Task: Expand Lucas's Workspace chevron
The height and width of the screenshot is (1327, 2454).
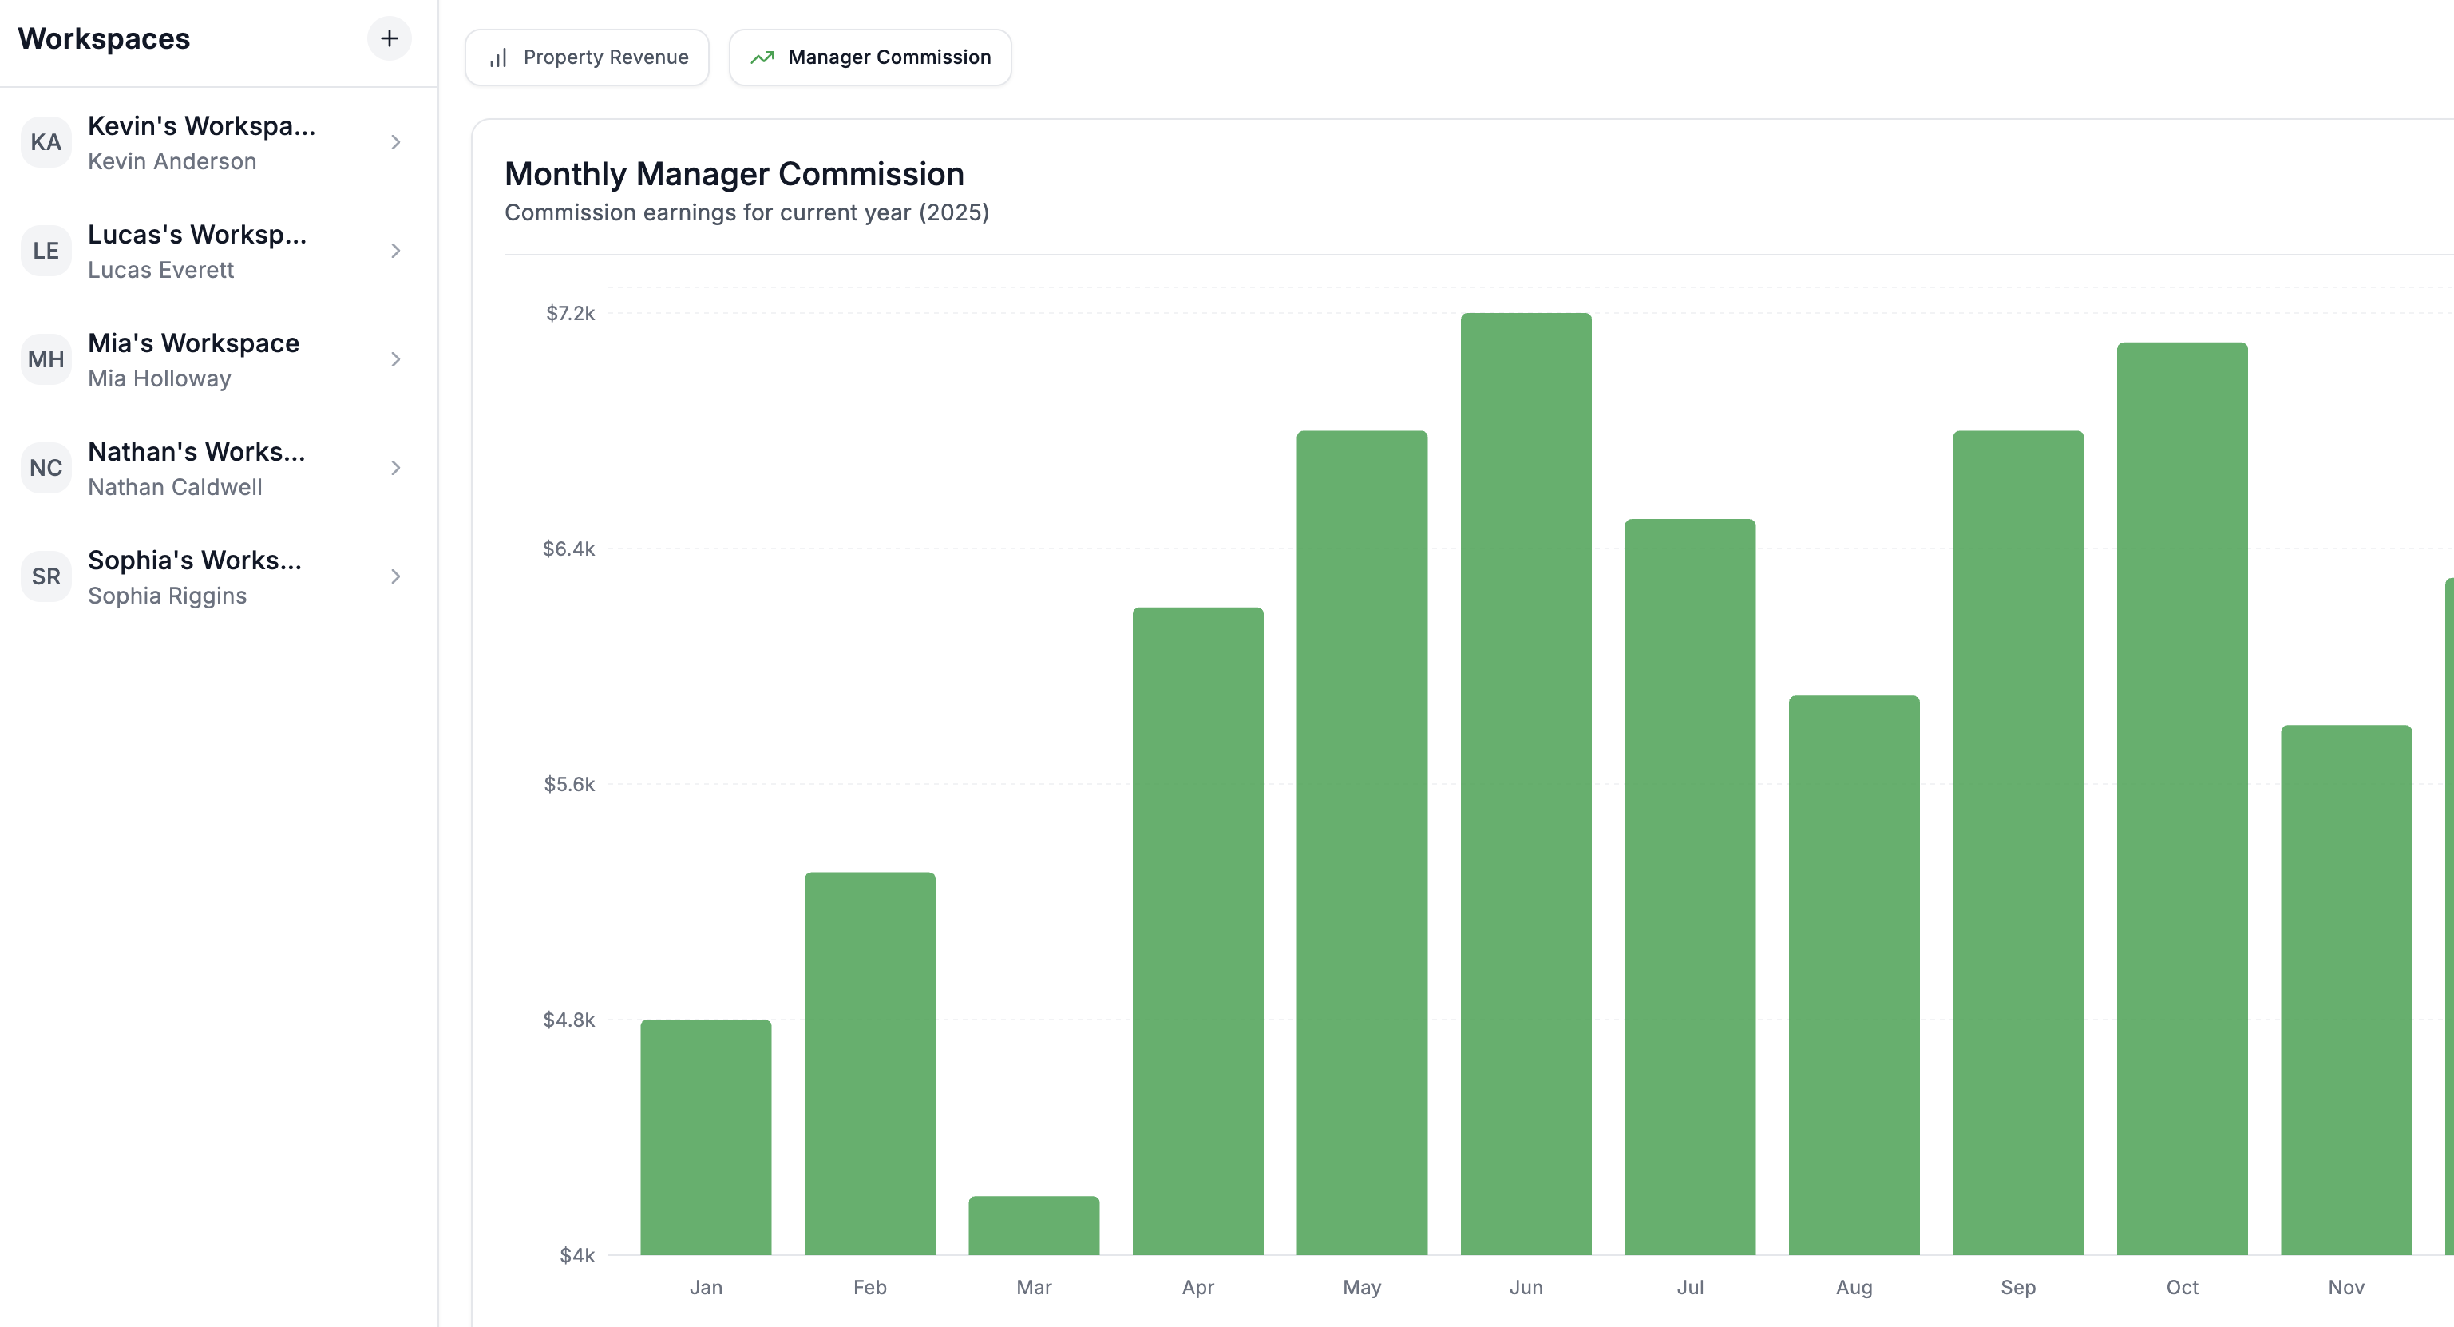Action: (395, 252)
